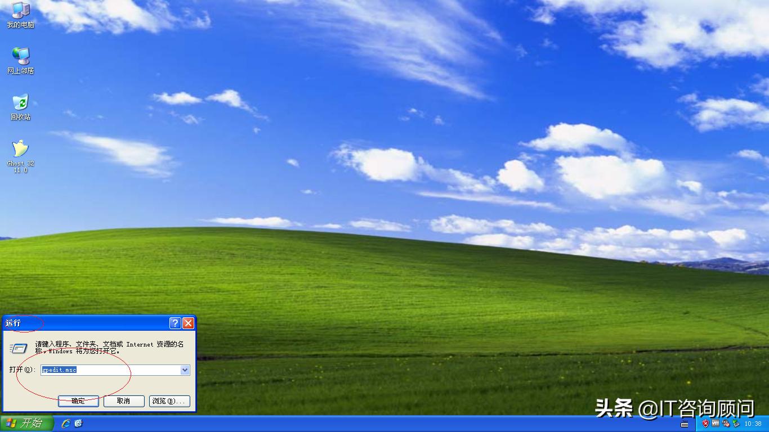The width and height of the screenshot is (769, 432).
Task: Select the gpedit.msc text field
Action: (x=101, y=370)
